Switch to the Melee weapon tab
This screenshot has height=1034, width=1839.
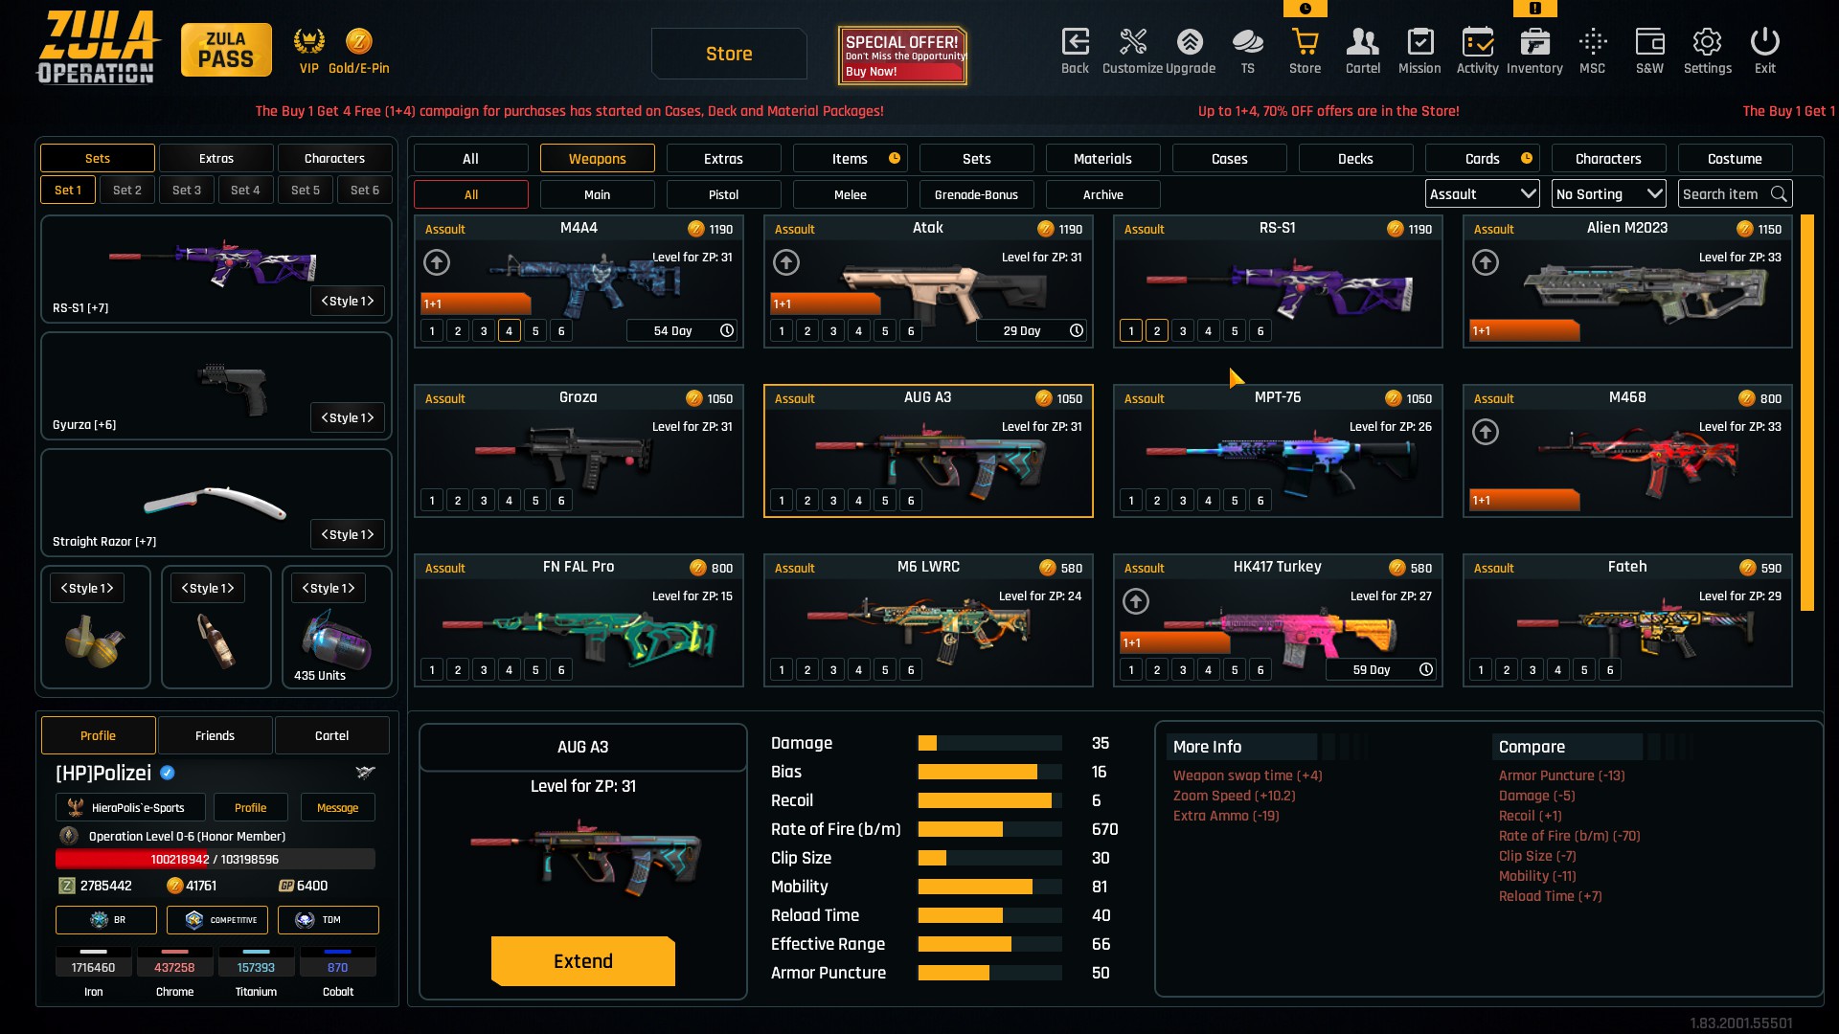click(850, 194)
